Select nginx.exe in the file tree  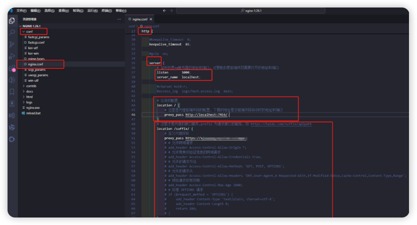(72, 107)
